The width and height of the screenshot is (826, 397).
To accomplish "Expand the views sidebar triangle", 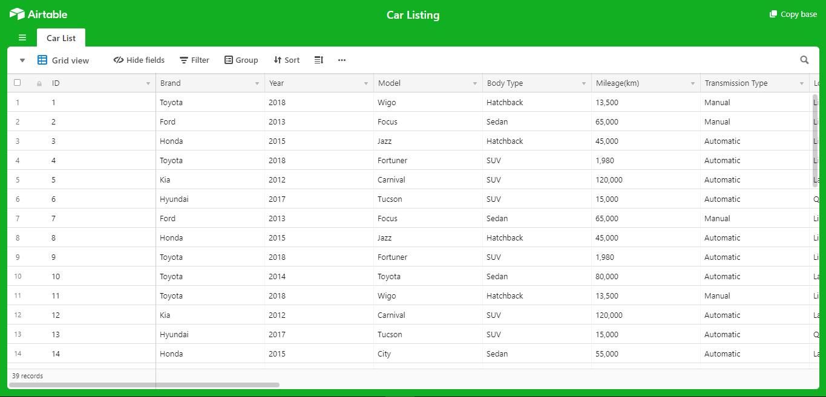I will 22,60.
